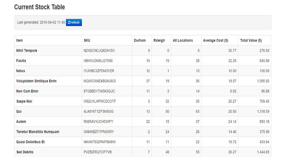Click Voluptatem Similique Enim item name
Screen dimensions: 286x161
(36, 81)
